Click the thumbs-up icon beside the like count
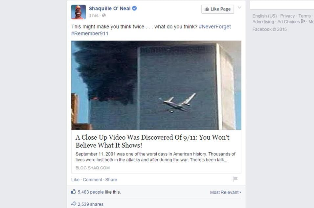The height and width of the screenshot is (208, 314). point(74,192)
